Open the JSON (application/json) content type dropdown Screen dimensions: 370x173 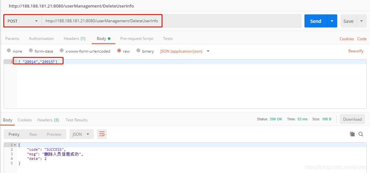coord(185,51)
